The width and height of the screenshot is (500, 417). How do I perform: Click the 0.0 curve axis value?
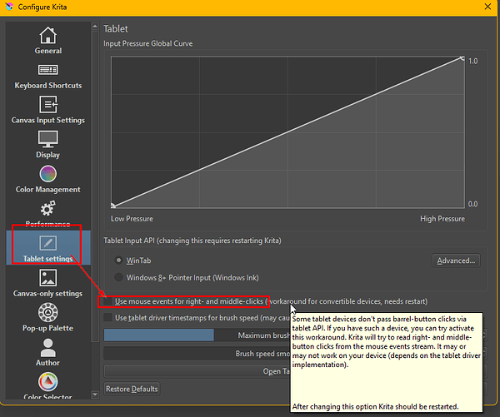[x=472, y=204]
